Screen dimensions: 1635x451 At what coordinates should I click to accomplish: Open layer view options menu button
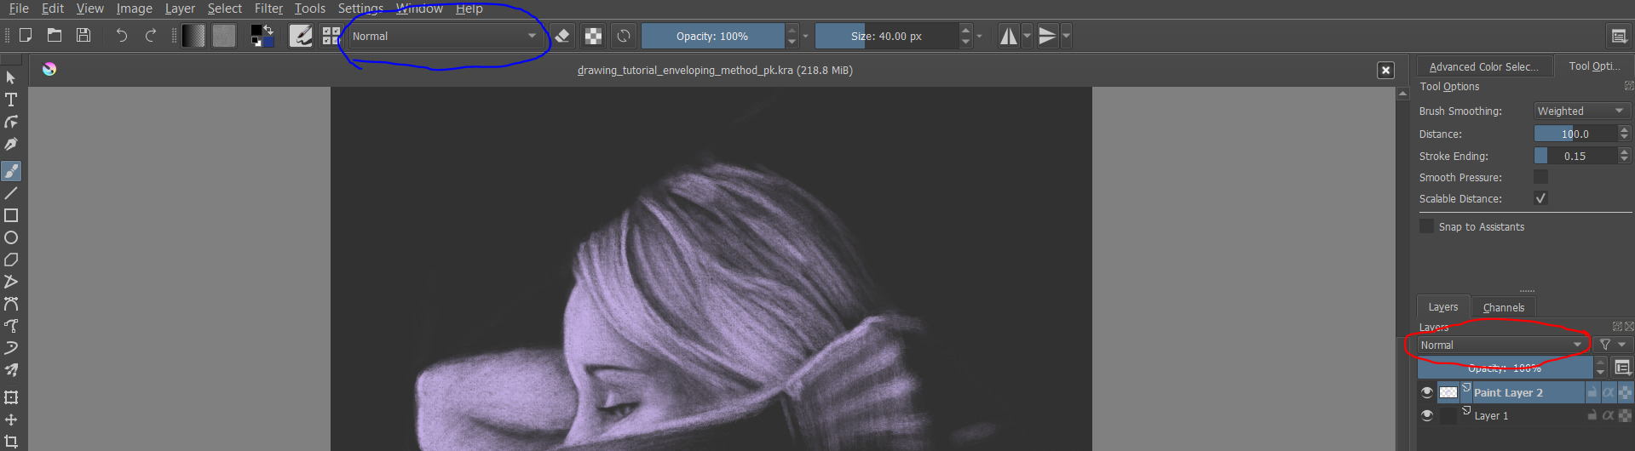(x=1622, y=368)
